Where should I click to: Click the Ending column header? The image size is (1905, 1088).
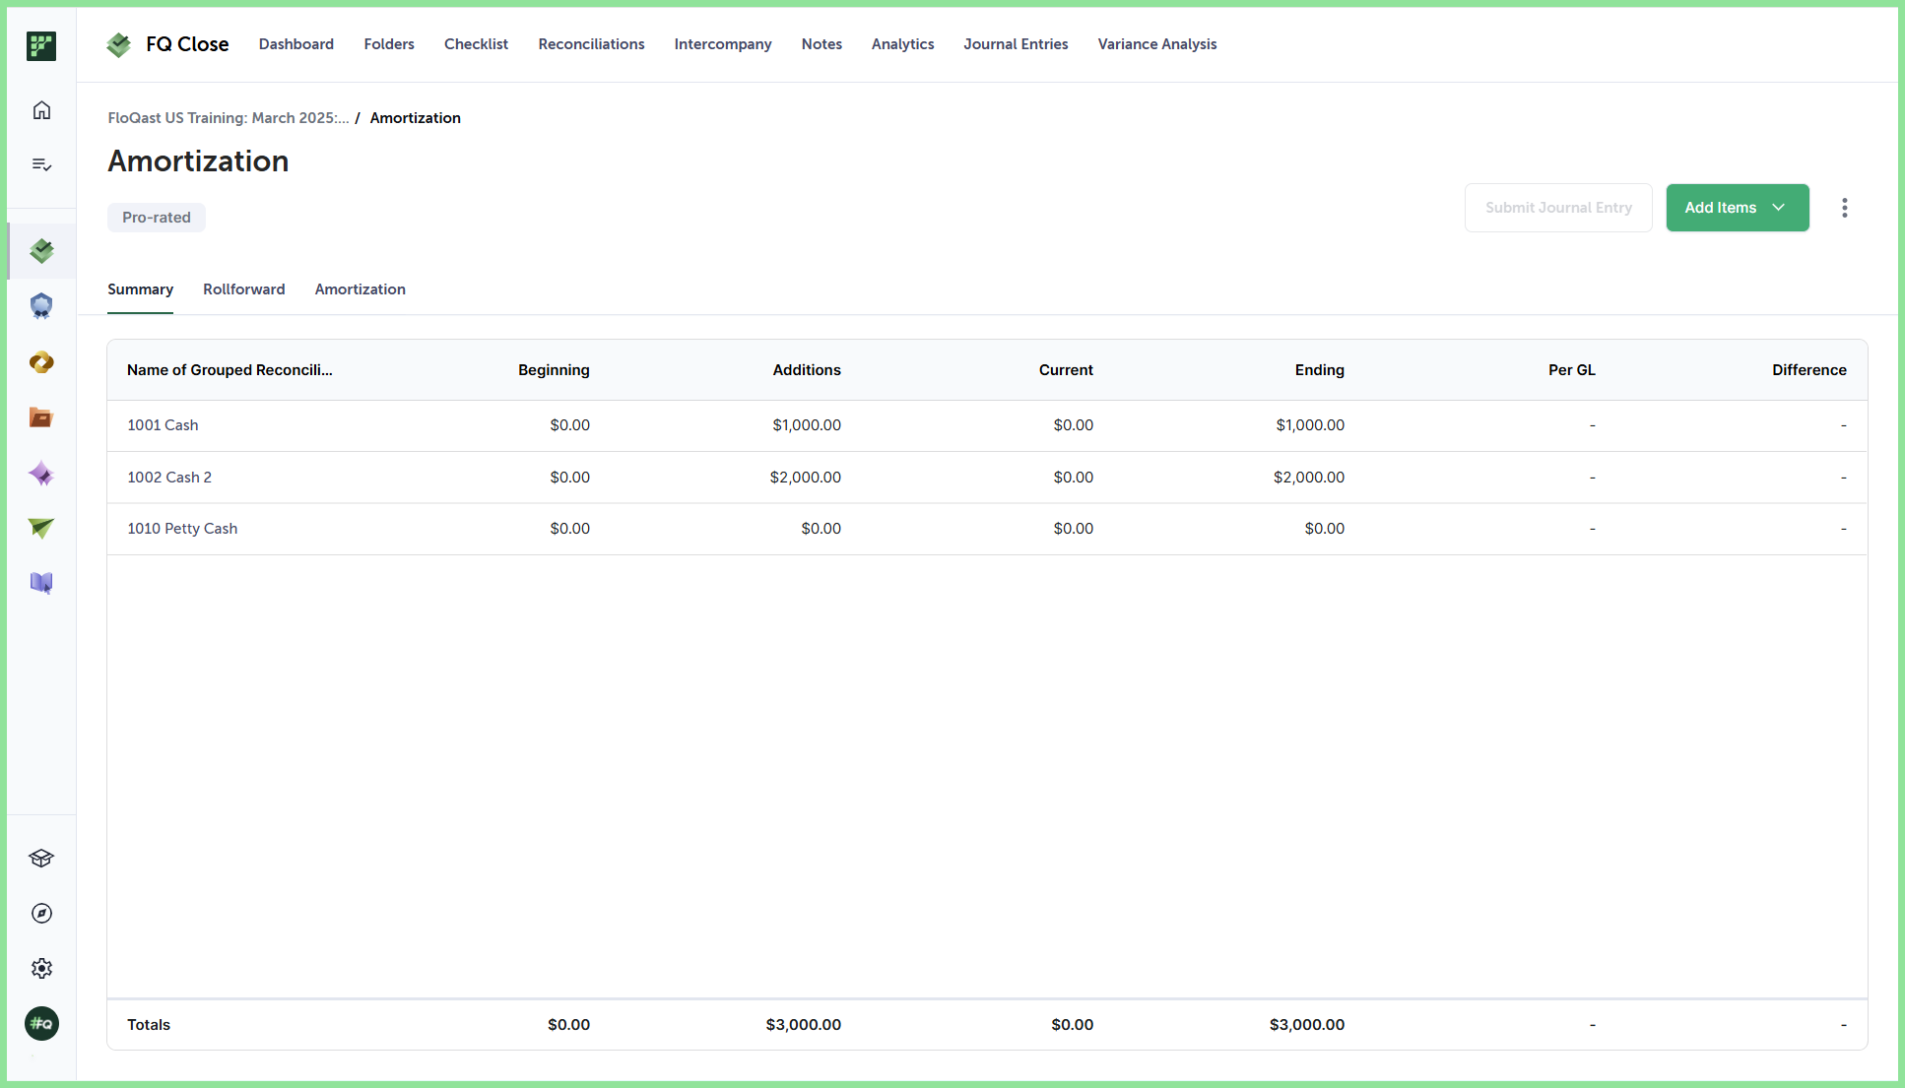pos(1320,370)
